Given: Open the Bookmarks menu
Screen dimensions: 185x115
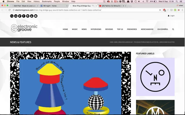Looking at the screenshot, I should (47, 1).
